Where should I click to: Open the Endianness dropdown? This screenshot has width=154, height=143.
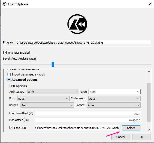pyautogui.click(x=114, y=98)
